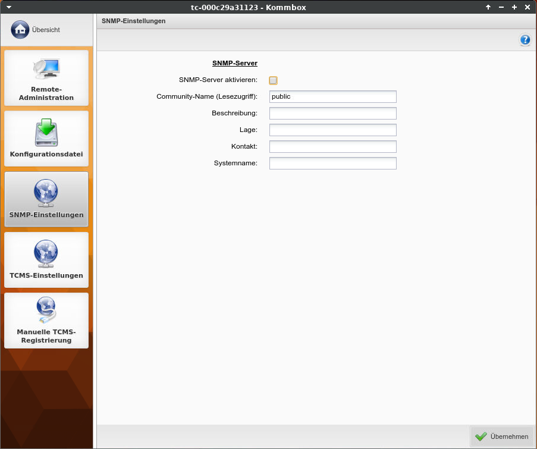Click the 'Systemname:' label

coord(235,163)
